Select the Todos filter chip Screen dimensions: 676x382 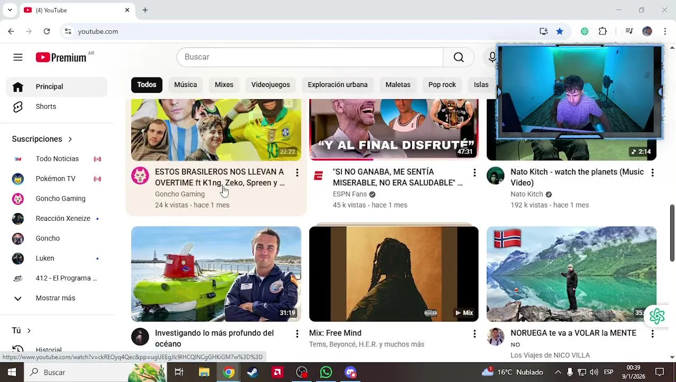[147, 85]
